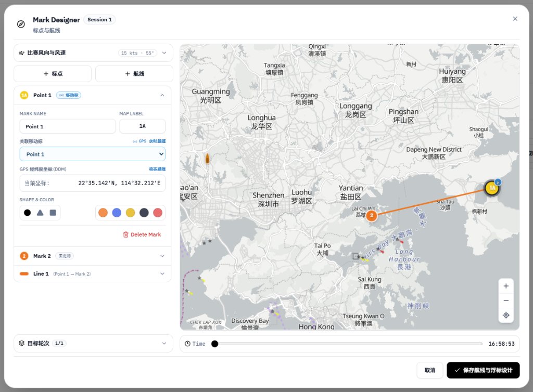Collapse the Point 1 section
Screen dimensions: 533x392
pyautogui.click(x=162, y=95)
